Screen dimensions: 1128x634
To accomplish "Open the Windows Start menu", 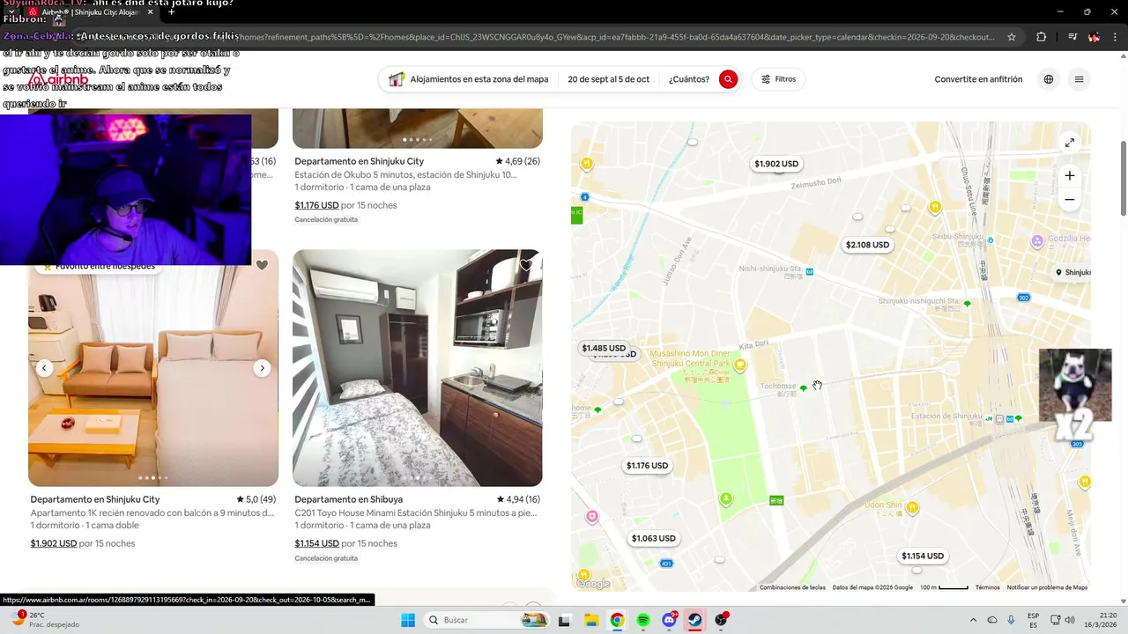I will [407, 620].
